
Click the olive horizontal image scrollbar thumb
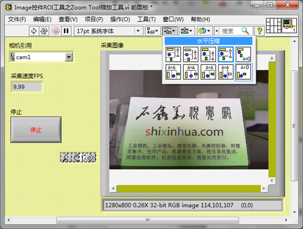pyautogui.click(x=189, y=189)
